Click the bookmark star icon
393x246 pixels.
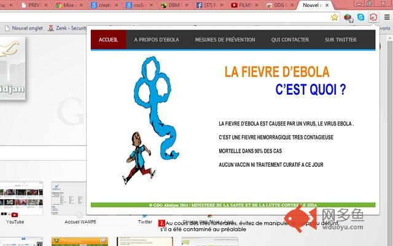click(x=334, y=17)
